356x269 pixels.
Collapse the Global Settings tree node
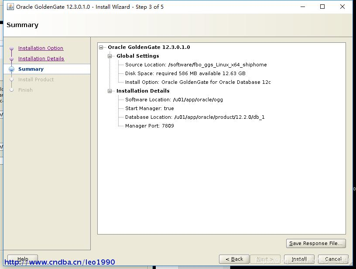[x=110, y=56]
